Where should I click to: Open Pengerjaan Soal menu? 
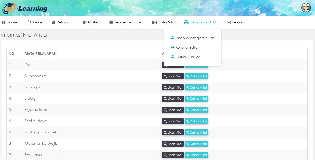pyautogui.click(x=129, y=22)
